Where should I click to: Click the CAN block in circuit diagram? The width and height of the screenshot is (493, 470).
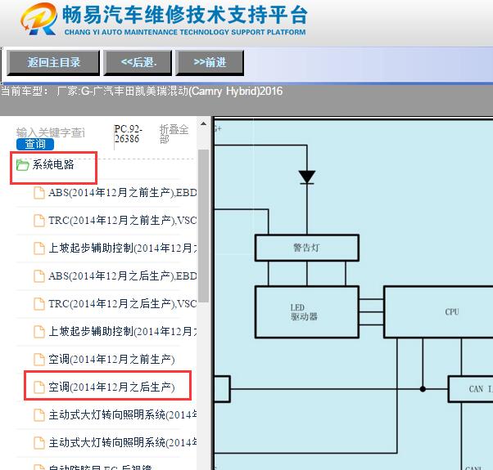[x=471, y=389]
